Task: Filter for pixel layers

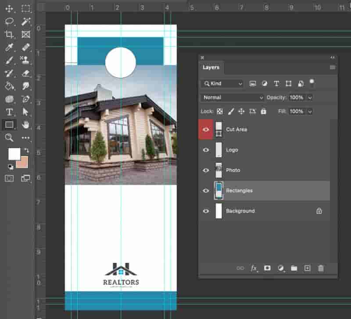Action: point(253,84)
